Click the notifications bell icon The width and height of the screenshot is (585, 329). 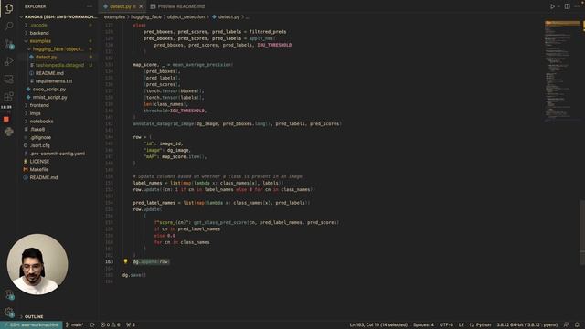(577, 325)
